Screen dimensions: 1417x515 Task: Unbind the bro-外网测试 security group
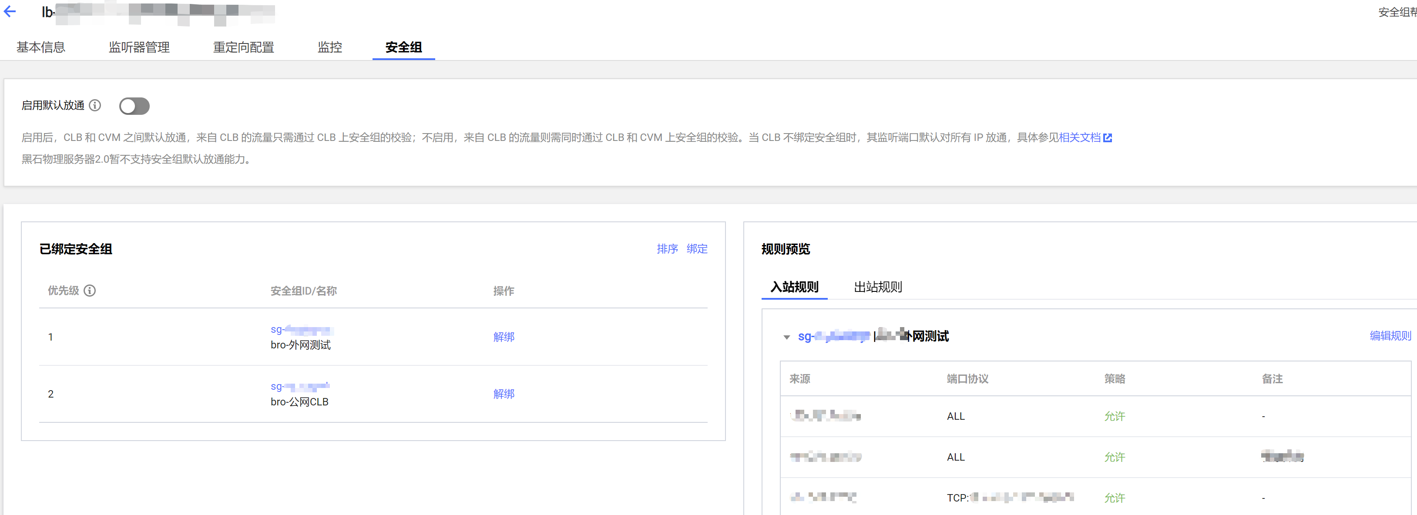(x=504, y=336)
